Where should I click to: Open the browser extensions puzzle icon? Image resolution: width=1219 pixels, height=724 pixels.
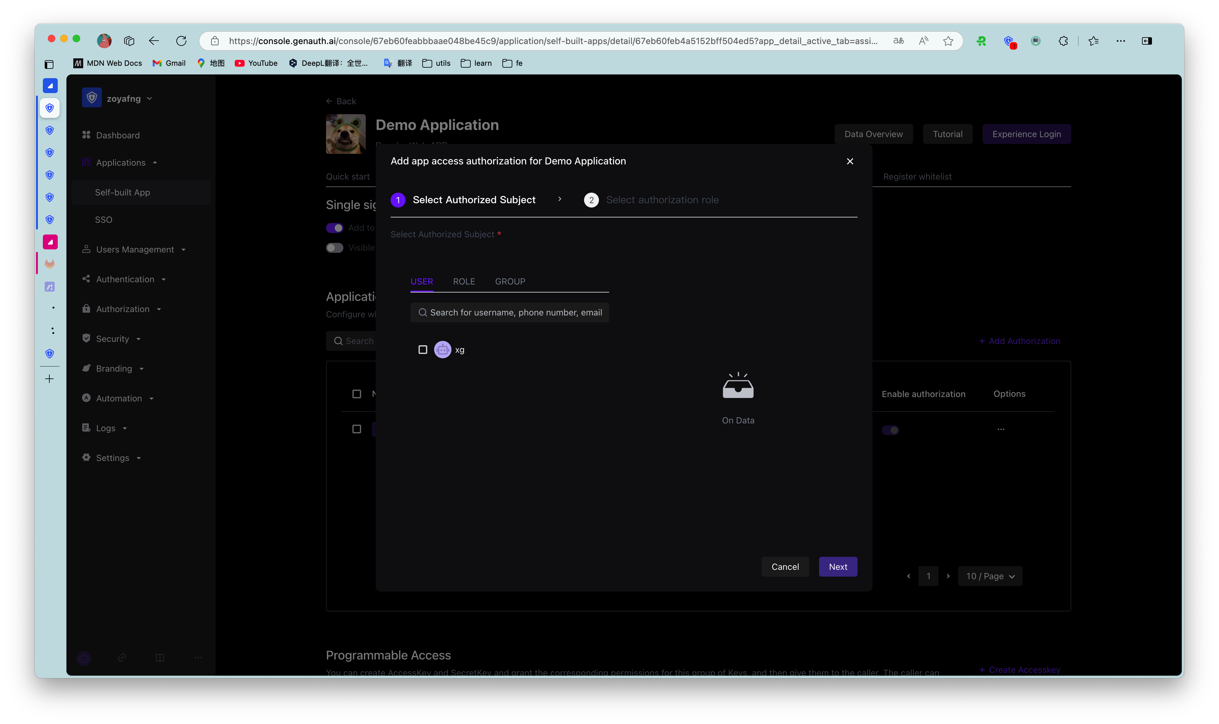1063,41
